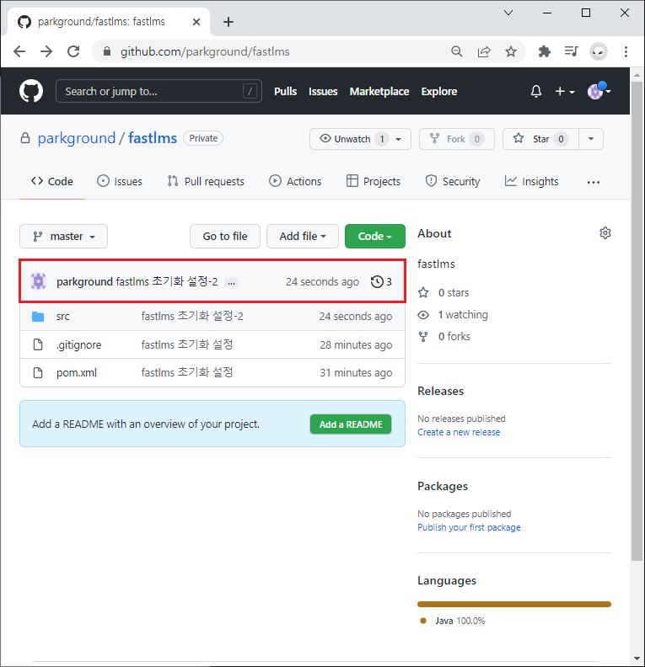Click the 0 stars link
Viewport: 645px width, 667px height.
point(454,293)
